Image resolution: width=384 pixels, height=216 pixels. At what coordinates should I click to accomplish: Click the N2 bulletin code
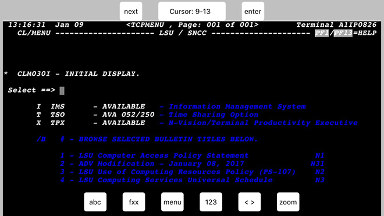point(319,172)
